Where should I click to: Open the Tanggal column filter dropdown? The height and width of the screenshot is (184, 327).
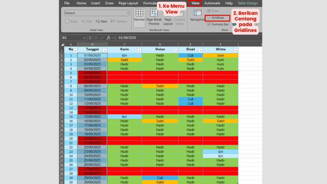coord(105,50)
